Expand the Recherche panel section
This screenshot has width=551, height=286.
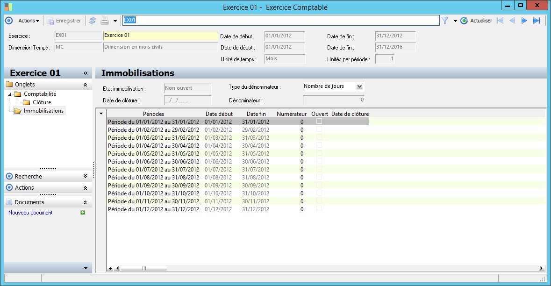85,176
